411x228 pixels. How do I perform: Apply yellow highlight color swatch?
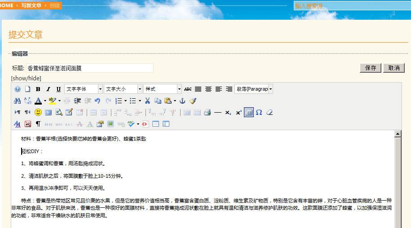tap(53, 101)
